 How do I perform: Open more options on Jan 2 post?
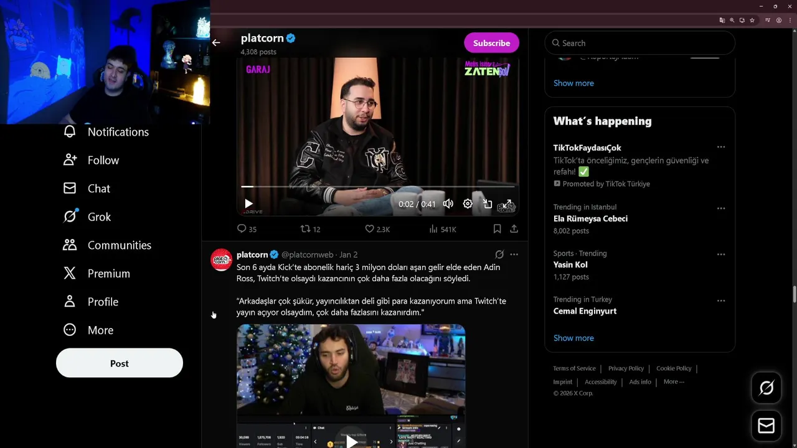coord(514,254)
